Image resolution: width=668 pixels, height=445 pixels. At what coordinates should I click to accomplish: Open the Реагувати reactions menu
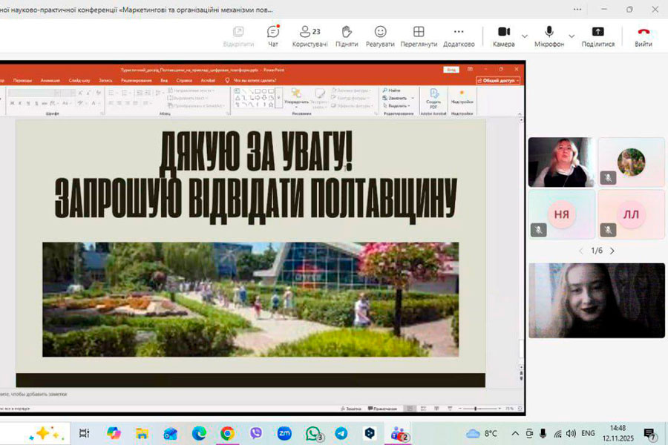[380, 36]
